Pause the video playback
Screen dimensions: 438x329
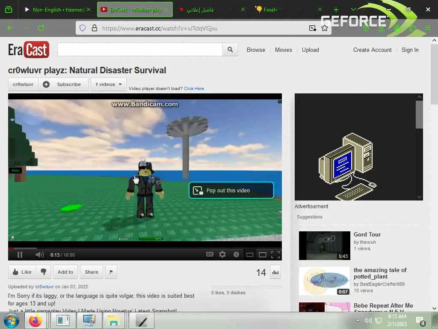tap(20, 254)
